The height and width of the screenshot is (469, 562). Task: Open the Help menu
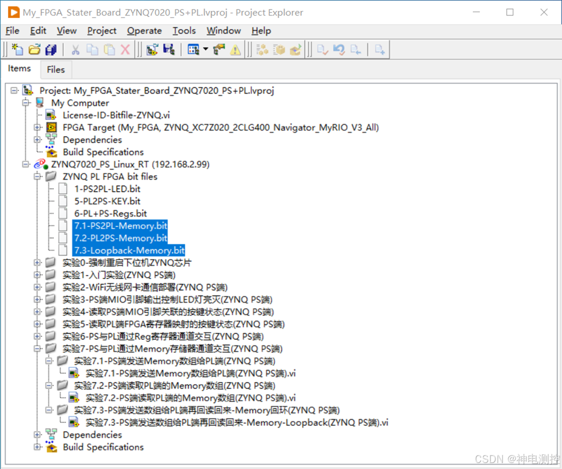(261, 31)
